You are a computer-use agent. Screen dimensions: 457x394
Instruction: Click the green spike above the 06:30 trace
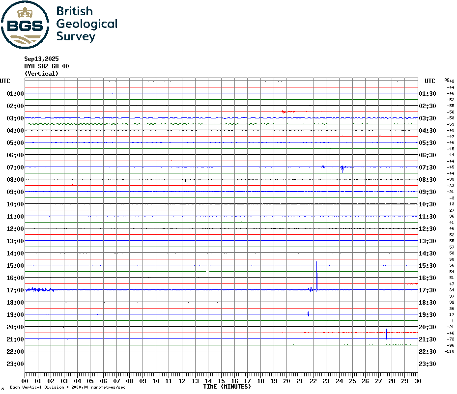click(330, 154)
